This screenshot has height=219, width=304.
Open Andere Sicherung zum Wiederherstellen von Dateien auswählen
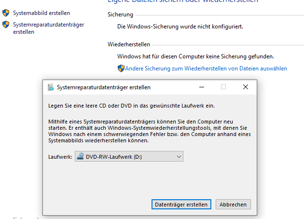click(206, 68)
